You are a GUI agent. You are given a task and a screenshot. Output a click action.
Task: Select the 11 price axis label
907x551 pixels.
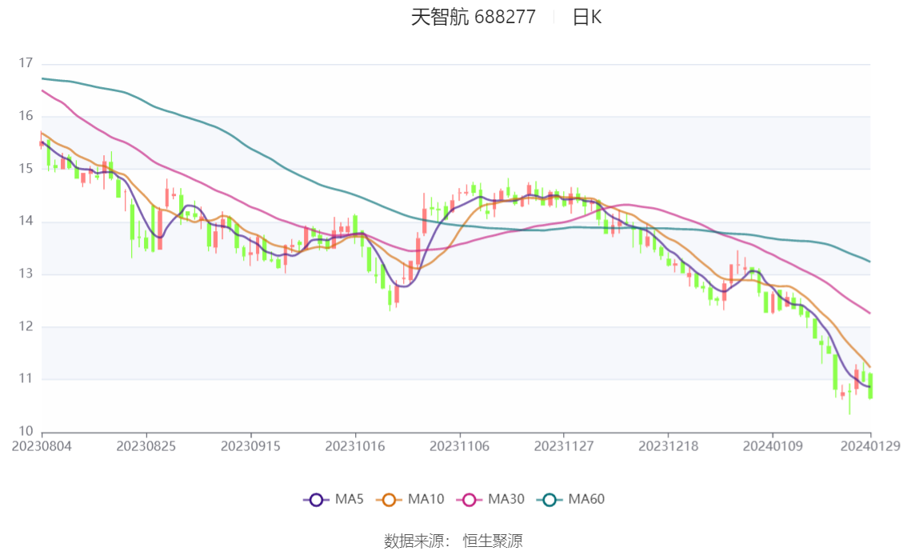point(26,379)
